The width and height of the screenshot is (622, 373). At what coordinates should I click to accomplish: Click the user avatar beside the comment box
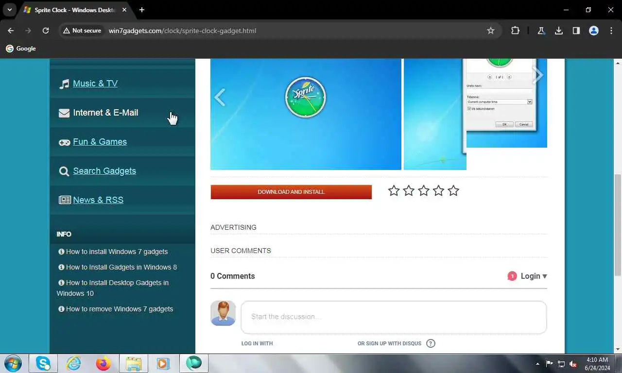(223, 313)
